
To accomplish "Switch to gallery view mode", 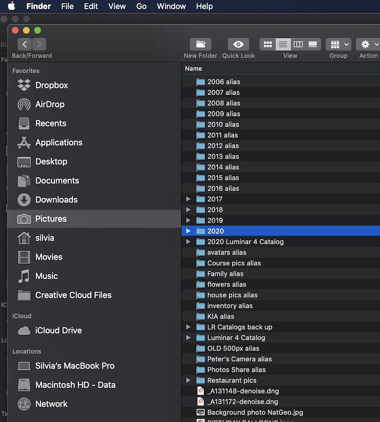I will click(x=313, y=45).
